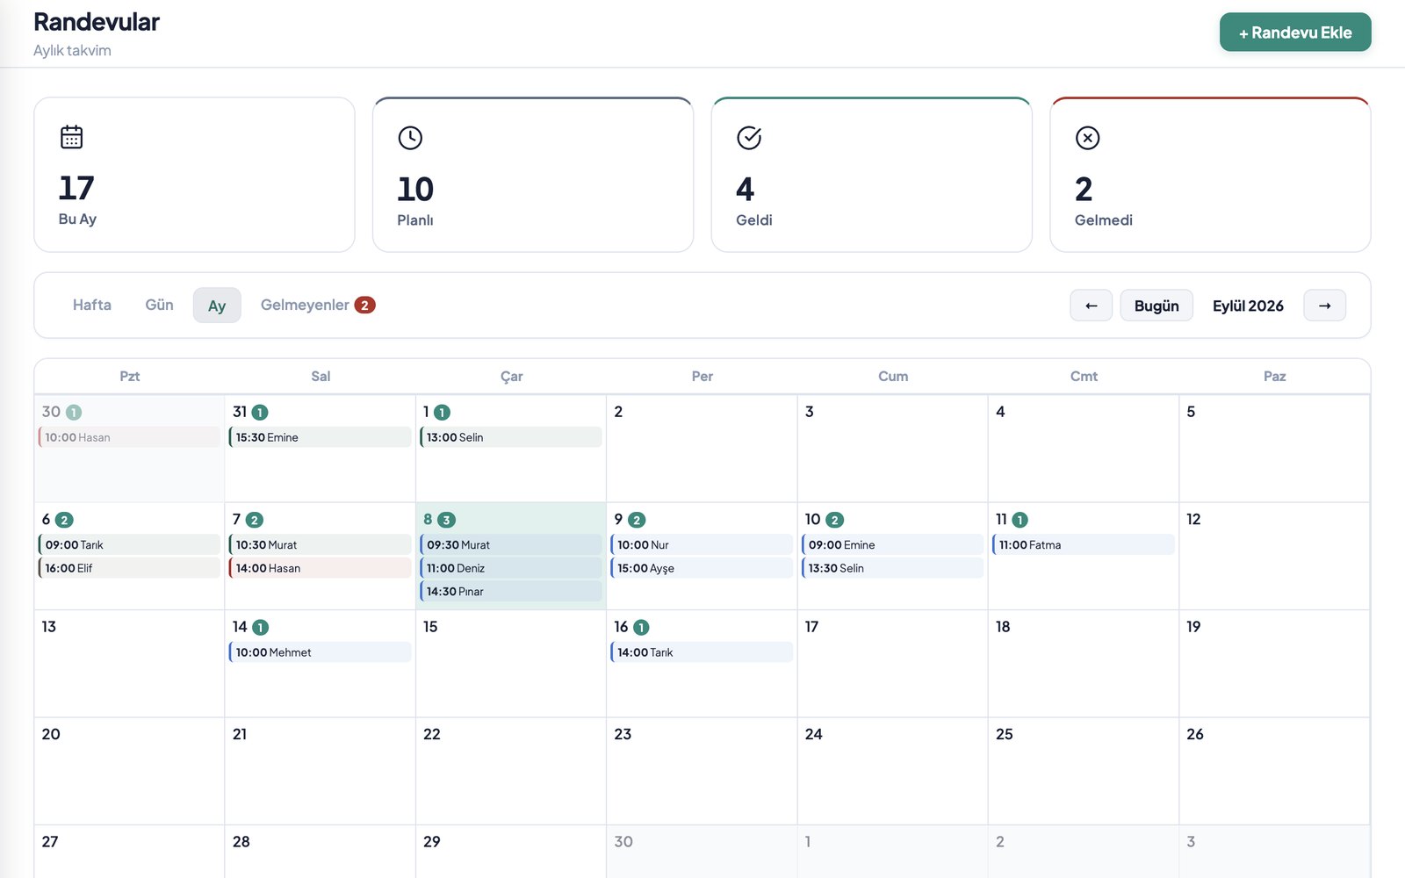Screen dimensions: 1405x878
Task: Click the count badge on day 16
Action: point(641,628)
